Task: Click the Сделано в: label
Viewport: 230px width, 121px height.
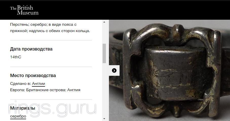Action: point(21,84)
